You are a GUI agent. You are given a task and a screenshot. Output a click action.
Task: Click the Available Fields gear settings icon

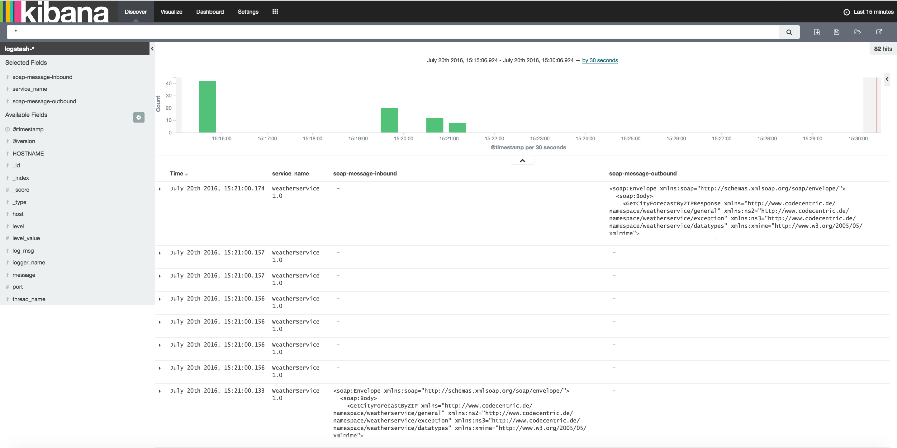point(139,117)
